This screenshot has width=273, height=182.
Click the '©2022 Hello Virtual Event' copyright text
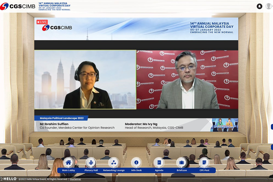tap(43, 179)
